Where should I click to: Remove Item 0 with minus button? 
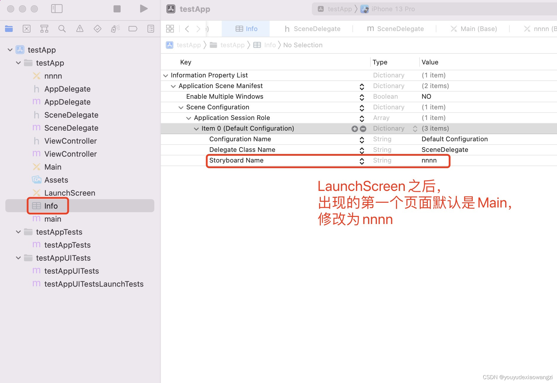tap(363, 129)
